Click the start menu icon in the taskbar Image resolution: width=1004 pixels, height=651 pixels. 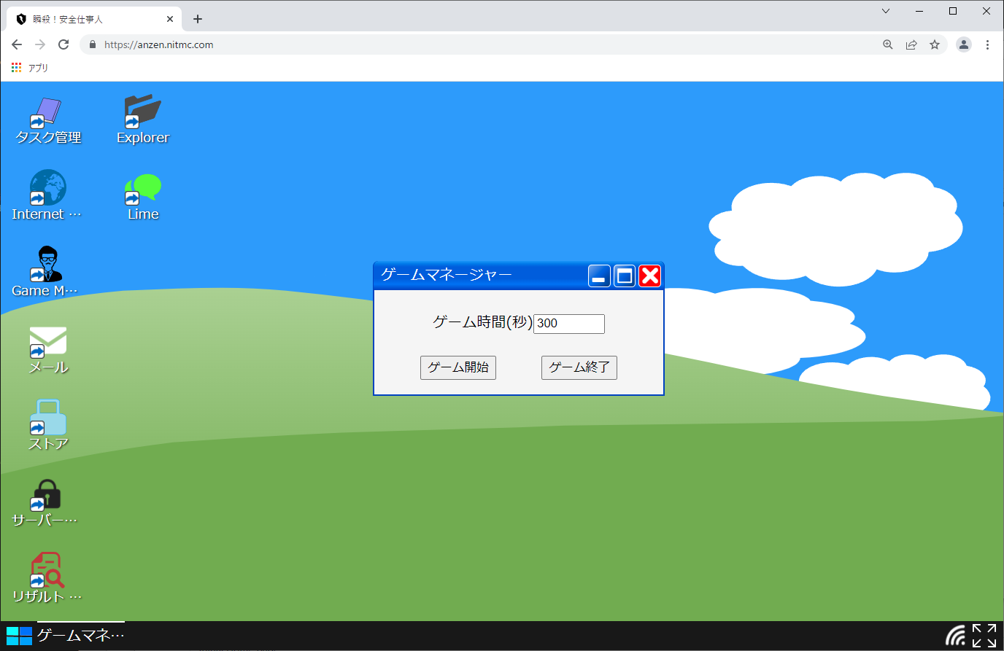tap(19, 636)
